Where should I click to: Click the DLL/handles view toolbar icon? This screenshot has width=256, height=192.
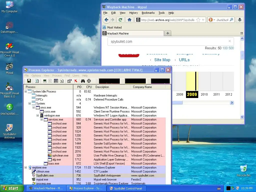tap(62, 81)
